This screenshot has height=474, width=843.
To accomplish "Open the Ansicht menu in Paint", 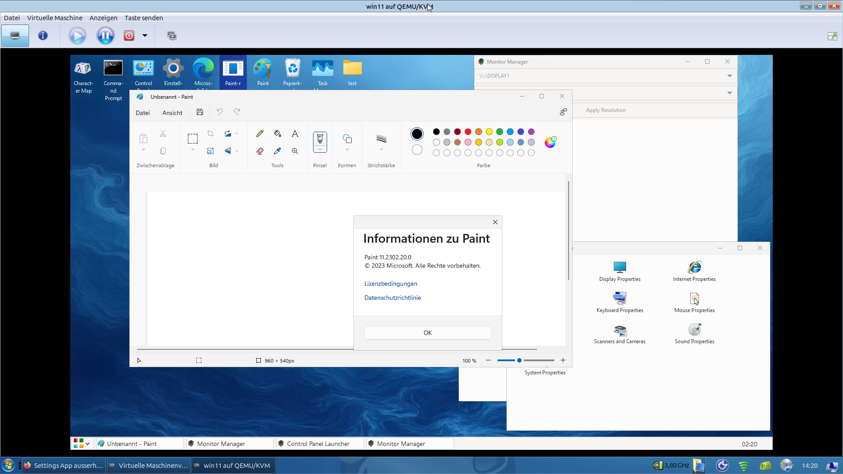I will point(173,113).
